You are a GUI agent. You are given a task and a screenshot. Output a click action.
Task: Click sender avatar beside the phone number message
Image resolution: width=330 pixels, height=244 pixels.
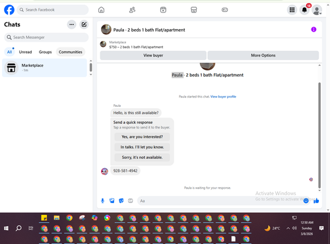[104, 171]
